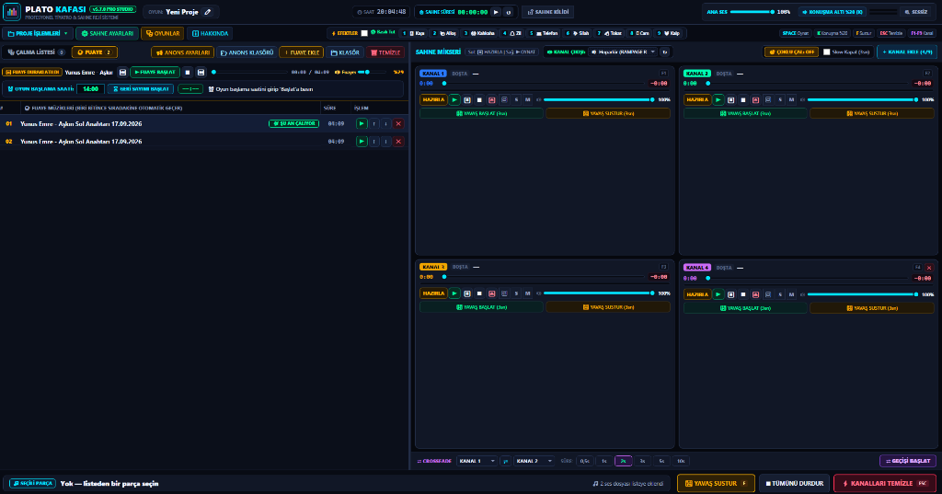Adjust the Kanal 1 volume slider
Screen dimensions: 942x494
click(x=598, y=99)
